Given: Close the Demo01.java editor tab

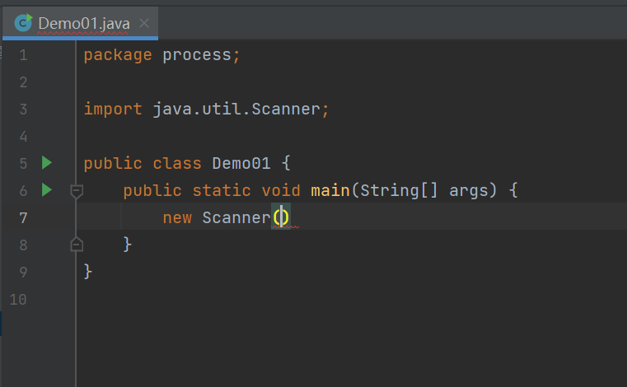Looking at the screenshot, I should pos(145,23).
